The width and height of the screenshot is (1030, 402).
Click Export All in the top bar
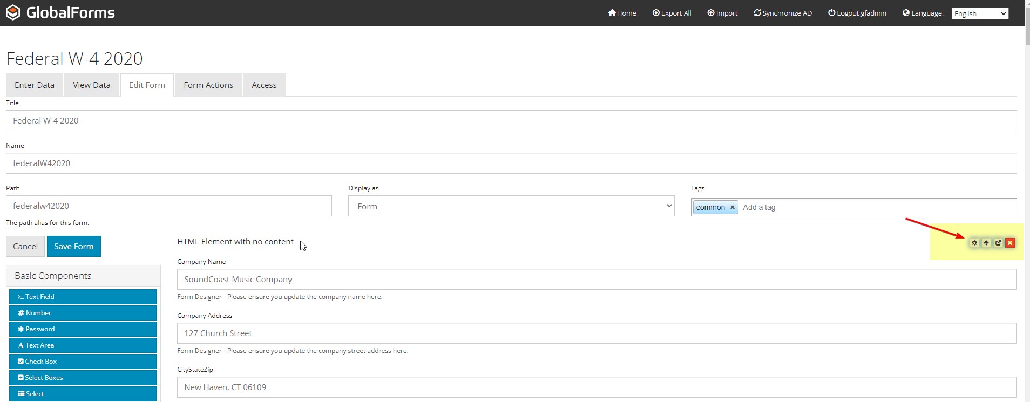672,13
